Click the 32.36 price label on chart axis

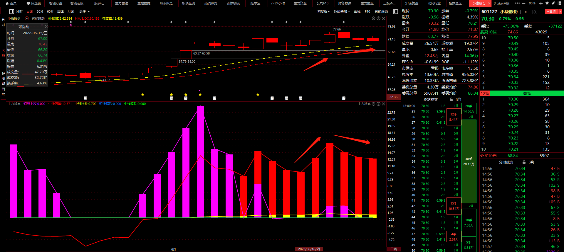coord(393,97)
